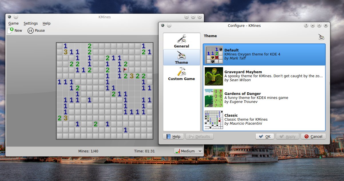Screen dimensions: 344x181
Task: Click the Help button in Configure dialog
Action: tap(173, 136)
